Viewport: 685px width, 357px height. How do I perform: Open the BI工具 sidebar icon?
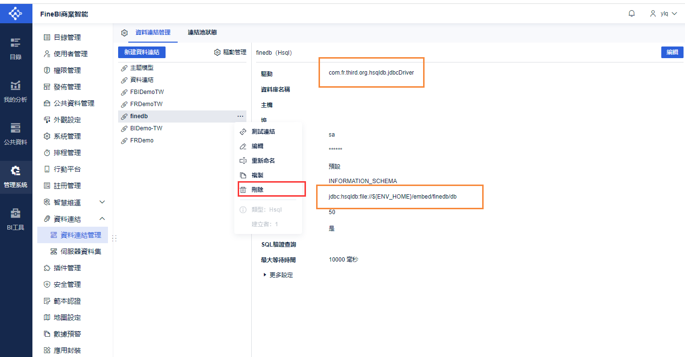pyautogui.click(x=16, y=221)
